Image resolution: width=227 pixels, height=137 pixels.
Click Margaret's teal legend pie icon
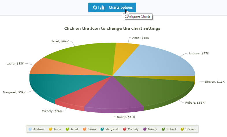click(x=102, y=129)
